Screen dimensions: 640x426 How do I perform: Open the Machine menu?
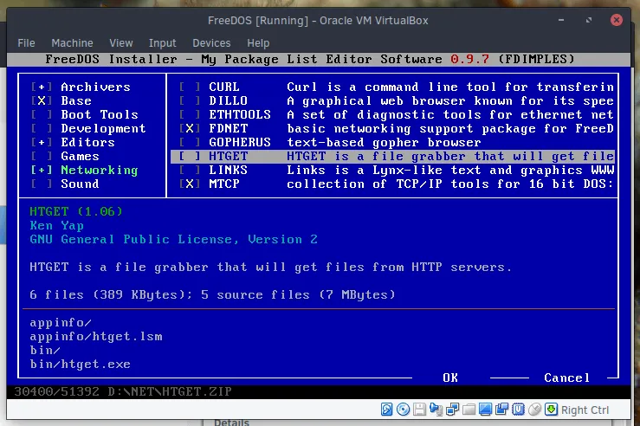[x=72, y=42]
